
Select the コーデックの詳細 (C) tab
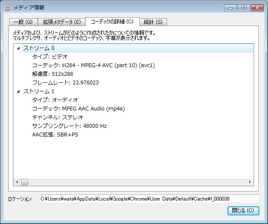(x=112, y=22)
